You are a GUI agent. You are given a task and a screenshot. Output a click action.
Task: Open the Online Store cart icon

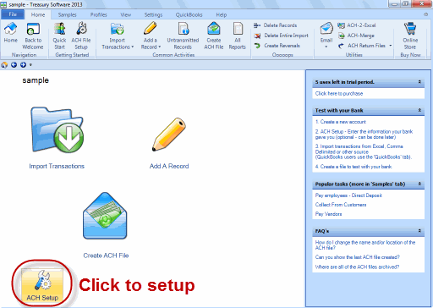[x=410, y=36]
